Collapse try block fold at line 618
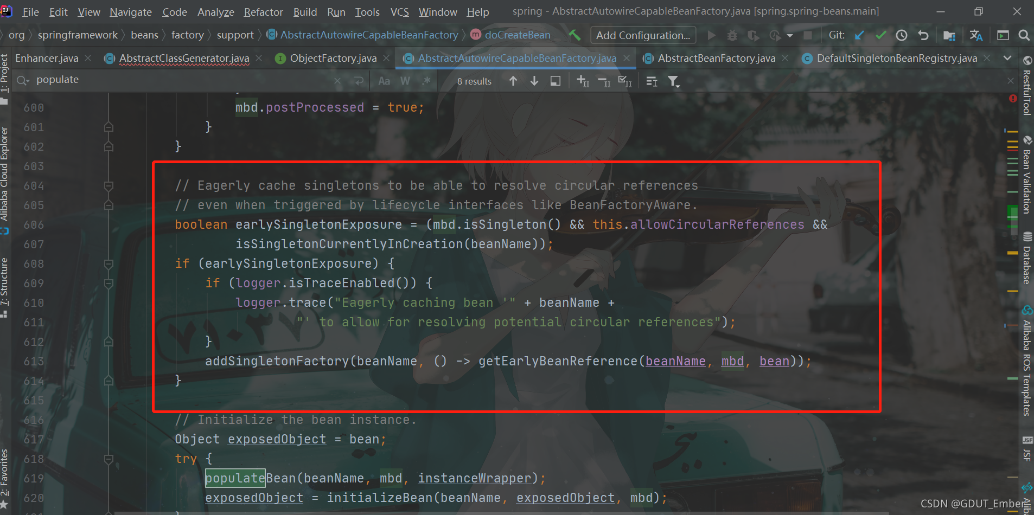This screenshot has width=1034, height=515. [108, 459]
